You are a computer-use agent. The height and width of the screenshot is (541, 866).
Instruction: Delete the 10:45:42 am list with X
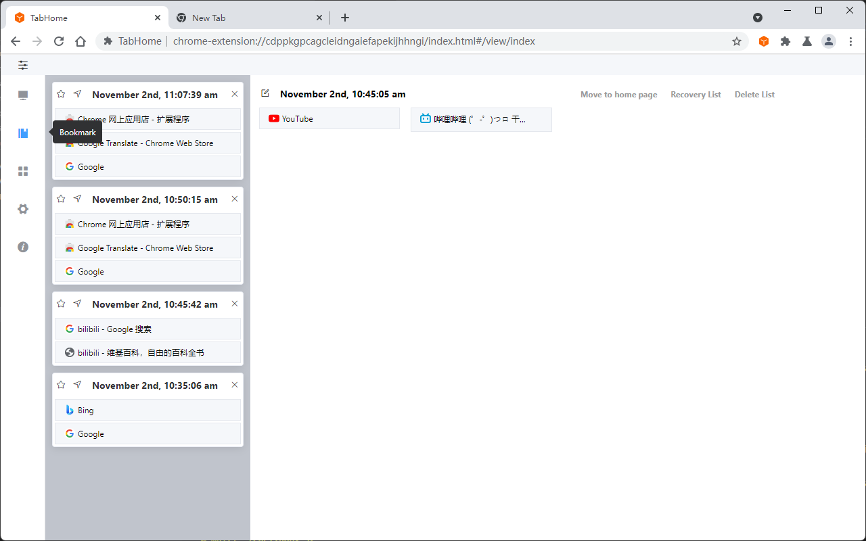tap(235, 304)
